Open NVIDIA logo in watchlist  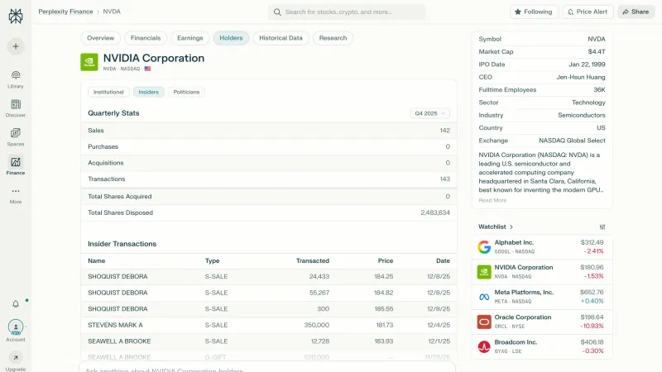click(484, 272)
